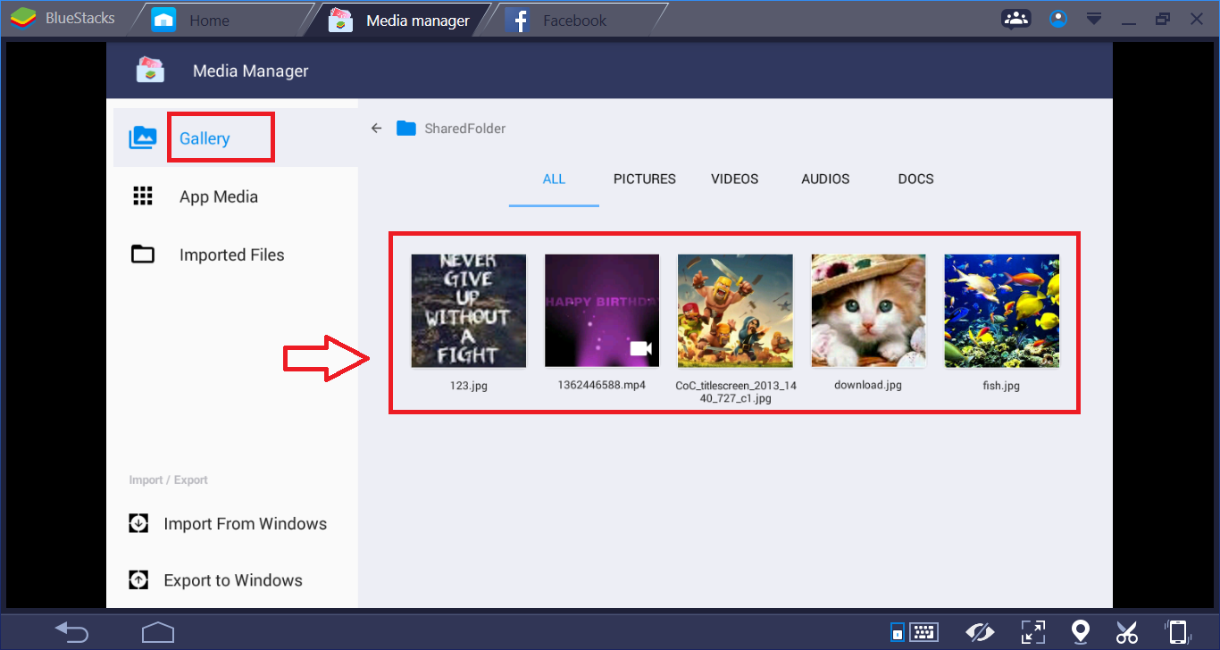
Task: Click the Export to Windows upload icon
Action: click(x=138, y=580)
